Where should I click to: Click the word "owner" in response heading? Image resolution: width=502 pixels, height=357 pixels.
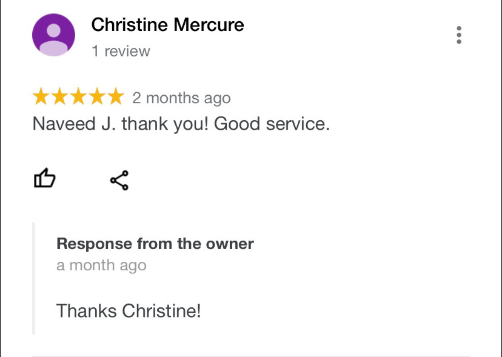coord(230,244)
